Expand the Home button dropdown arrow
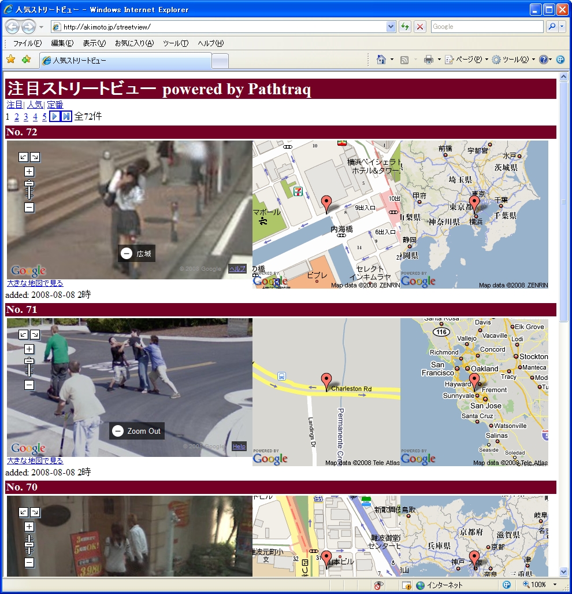The width and height of the screenshot is (572, 594). 392,60
